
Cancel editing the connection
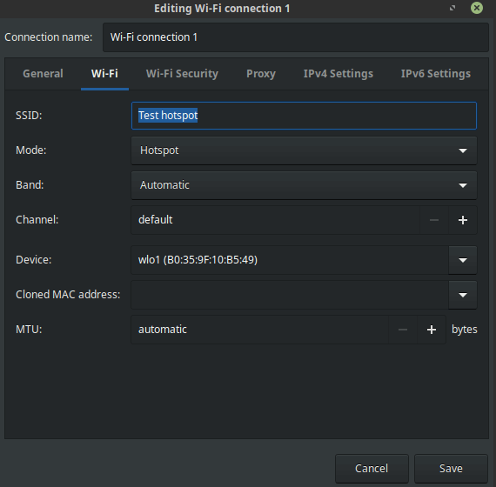[372, 469]
